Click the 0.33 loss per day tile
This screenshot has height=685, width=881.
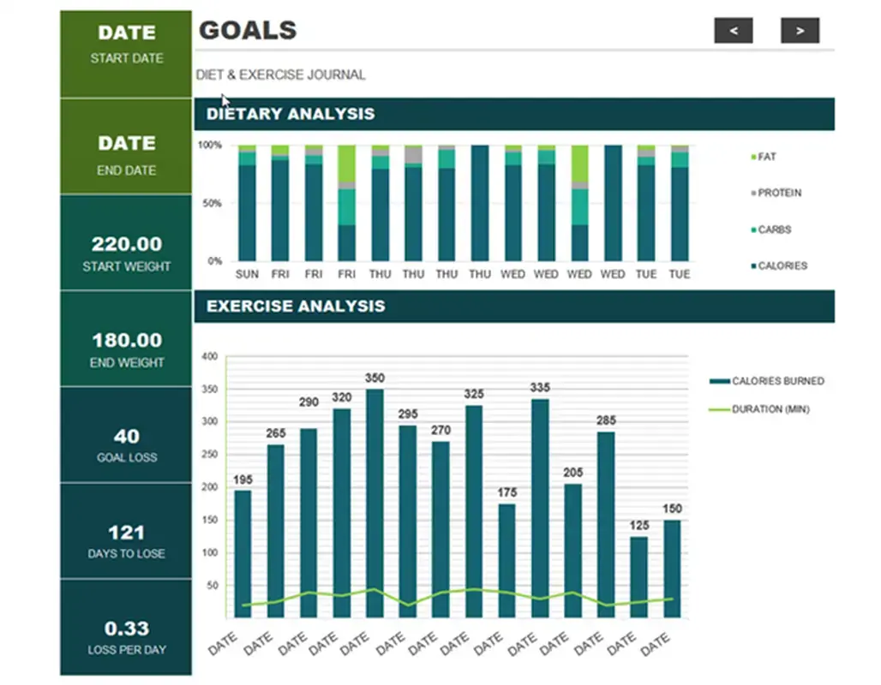click(126, 637)
